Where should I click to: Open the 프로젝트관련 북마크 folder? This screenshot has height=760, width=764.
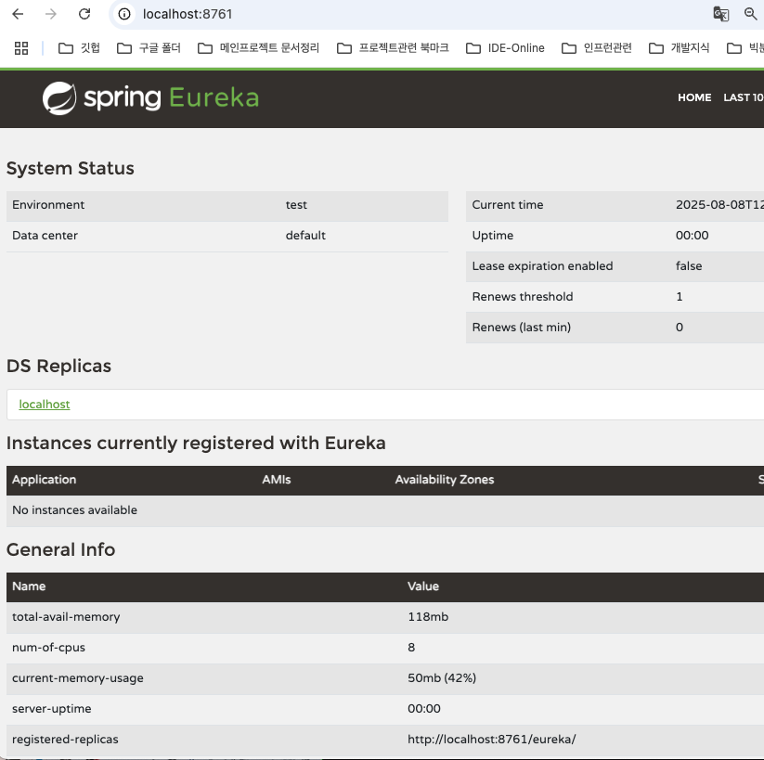393,48
